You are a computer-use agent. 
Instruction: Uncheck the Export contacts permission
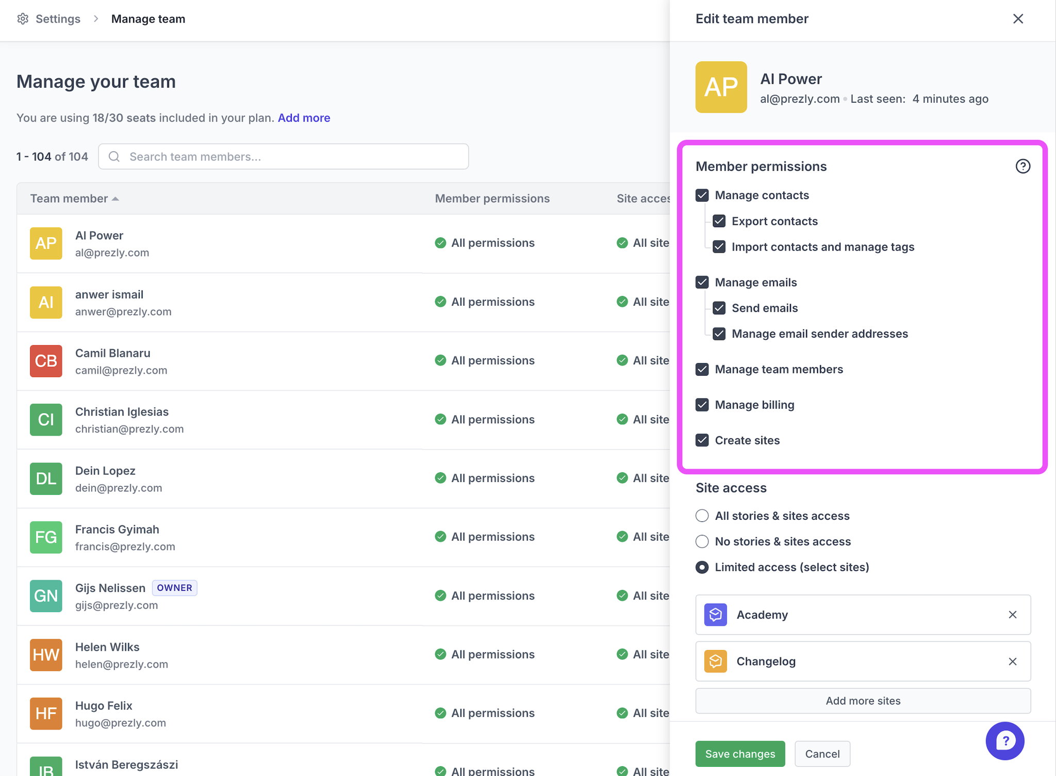[x=719, y=221]
